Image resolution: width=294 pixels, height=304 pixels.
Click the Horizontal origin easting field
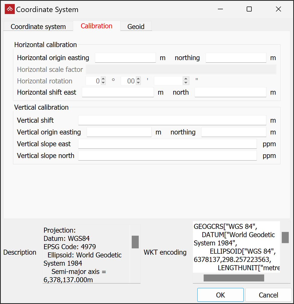(x=125, y=58)
